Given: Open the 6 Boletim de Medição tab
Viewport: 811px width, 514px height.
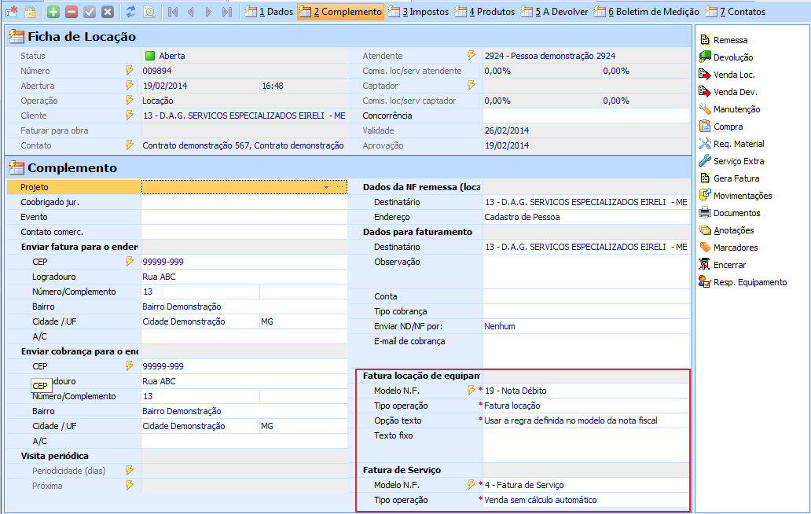Looking at the screenshot, I should pyautogui.click(x=647, y=11).
